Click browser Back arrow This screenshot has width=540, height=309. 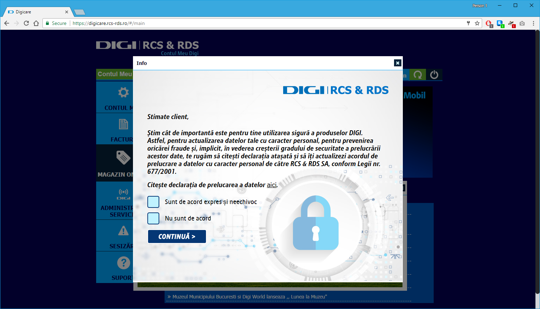coord(7,23)
